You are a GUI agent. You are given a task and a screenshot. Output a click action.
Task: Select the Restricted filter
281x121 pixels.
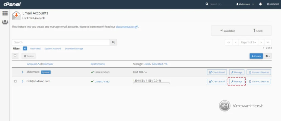coord(35,49)
